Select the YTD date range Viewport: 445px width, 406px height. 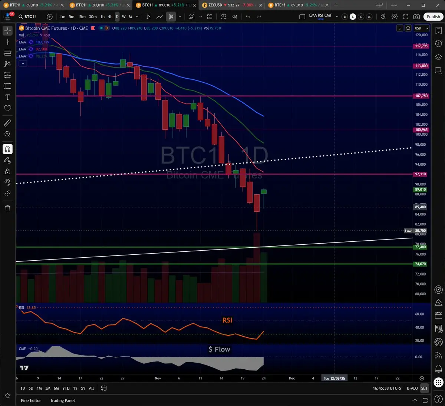point(66,388)
